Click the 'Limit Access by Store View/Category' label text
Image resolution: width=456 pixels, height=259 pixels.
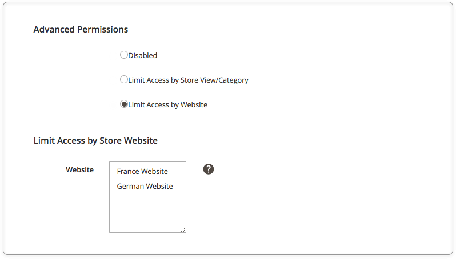click(189, 80)
